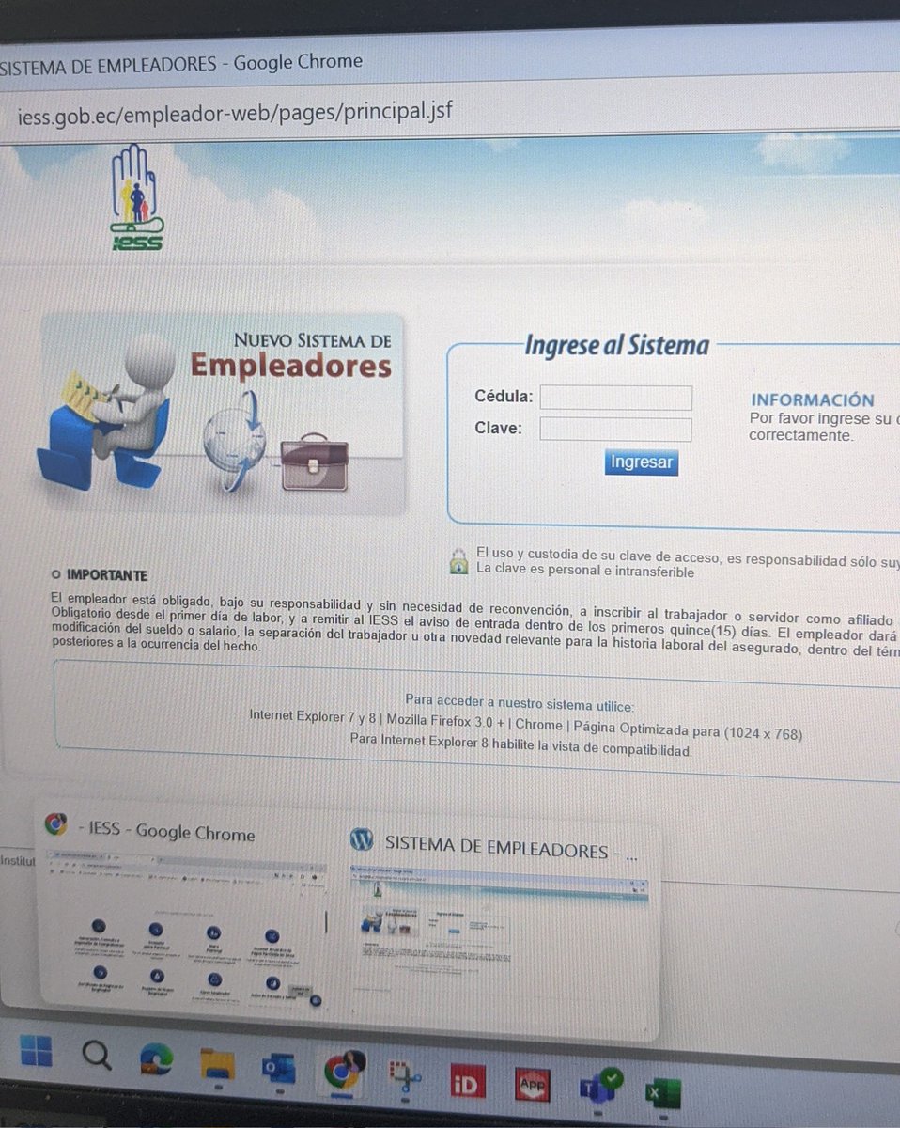The height and width of the screenshot is (1128, 900).
Task: Click the padlock icon near clave notice
Action: tap(458, 561)
